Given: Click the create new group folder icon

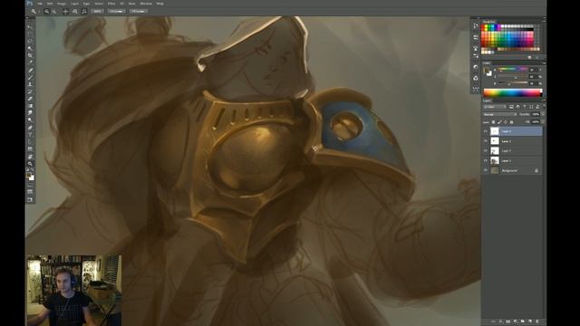Looking at the screenshot, I should [523, 321].
